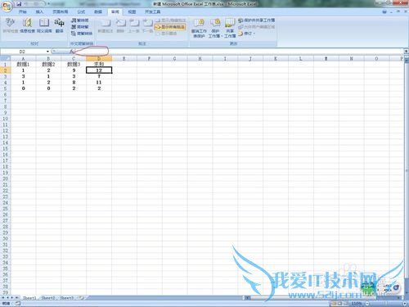Screen dimensions: 409x307
Task: Switch to Page Layout view in status bar
Action: click(339, 304)
